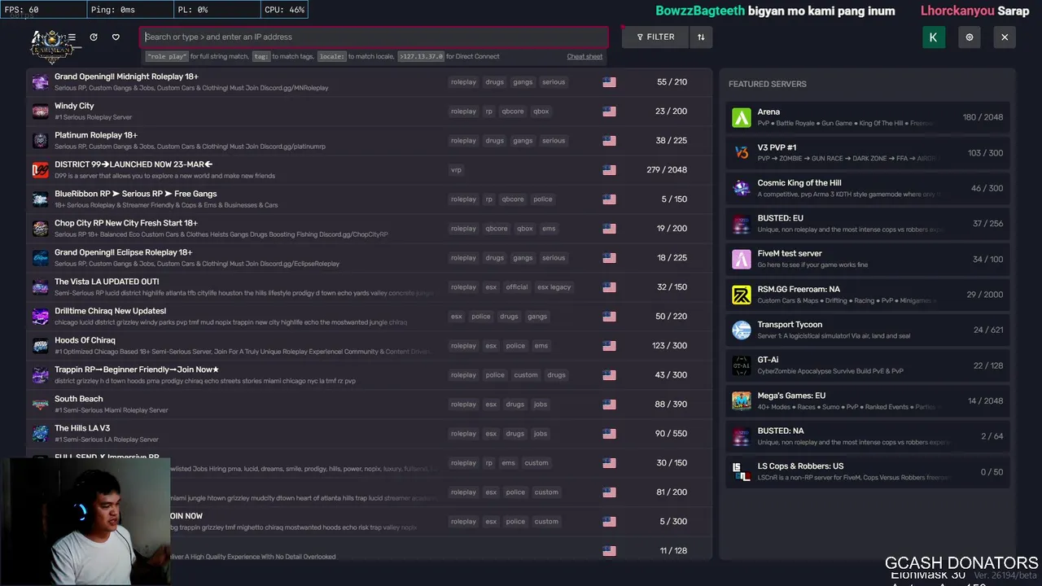Select 'ems' tag on Hoods Of Chiraq
The image size is (1042, 586).
coord(541,346)
